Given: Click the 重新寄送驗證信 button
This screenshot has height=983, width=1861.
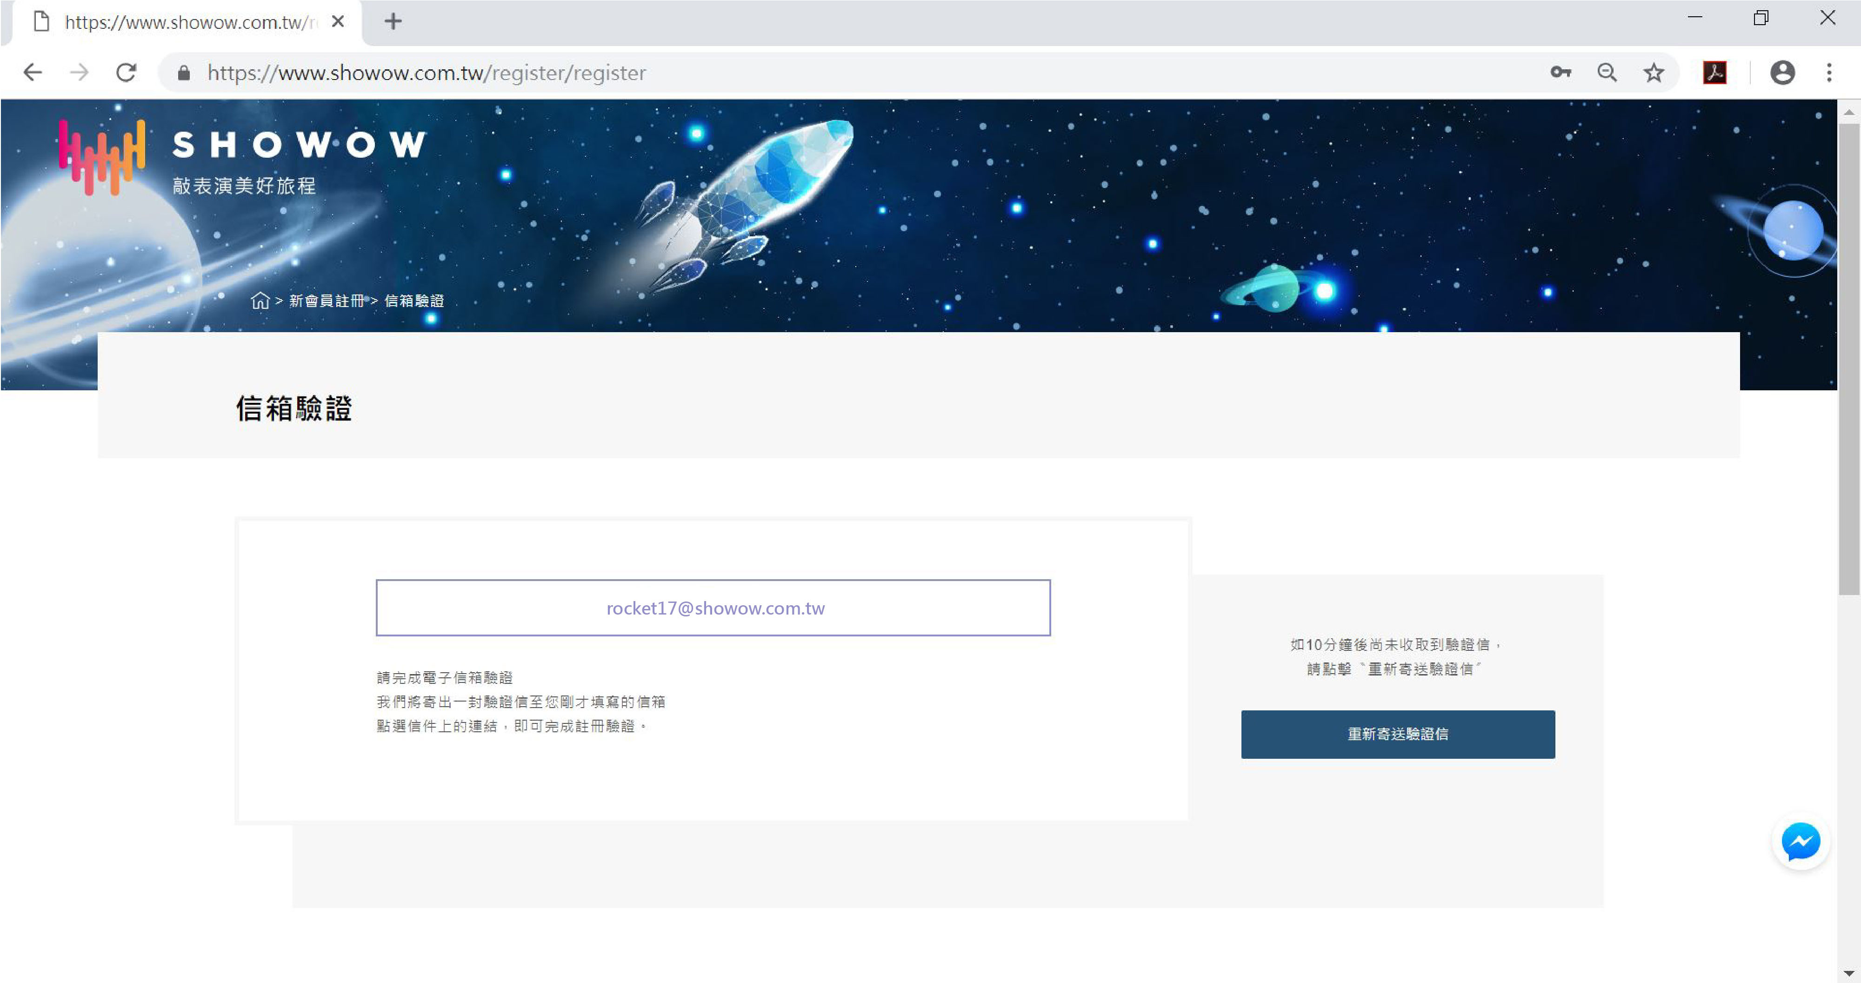Looking at the screenshot, I should 1398,735.
